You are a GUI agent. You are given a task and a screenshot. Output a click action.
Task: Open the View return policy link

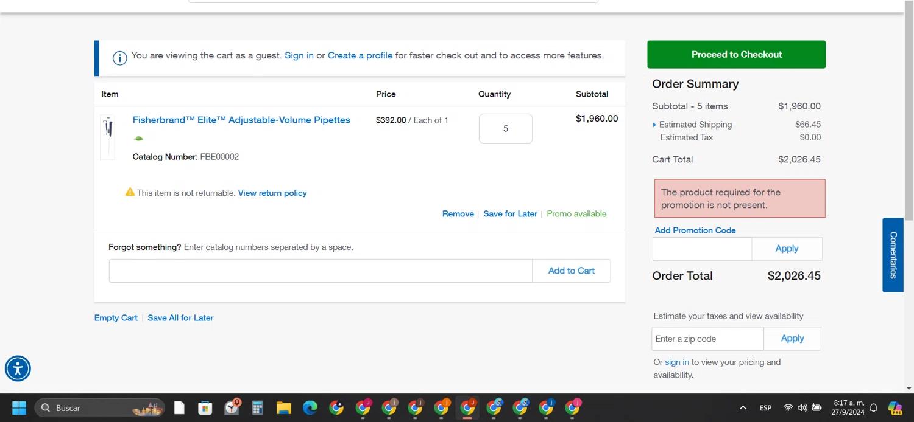tap(272, 193)
